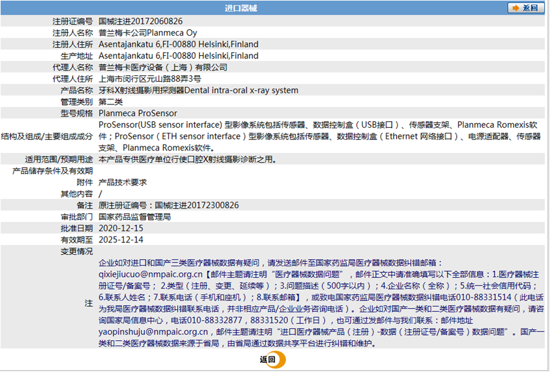Click the 型号规格 label
Image resolution: width=550 pixels, height=372 pixels.
(x=77, y=113)
